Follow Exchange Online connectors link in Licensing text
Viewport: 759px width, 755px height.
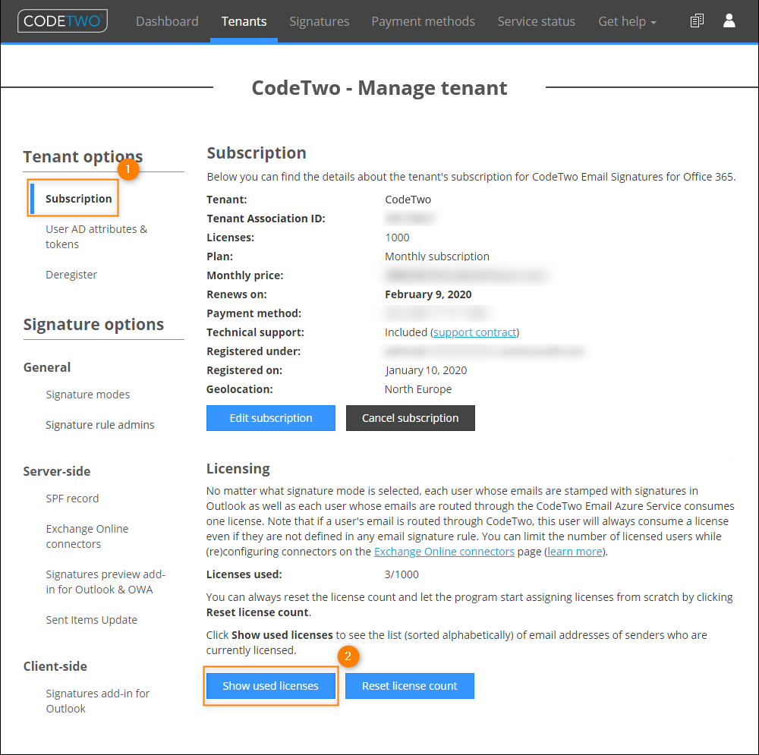click(444, 551)
